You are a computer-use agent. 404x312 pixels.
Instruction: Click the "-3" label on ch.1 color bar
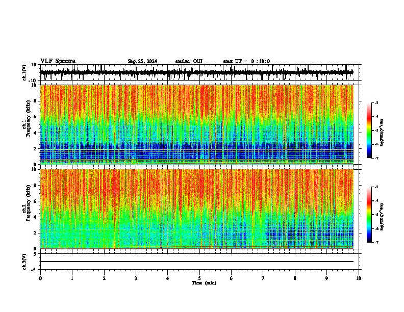(x=376, y=103)
